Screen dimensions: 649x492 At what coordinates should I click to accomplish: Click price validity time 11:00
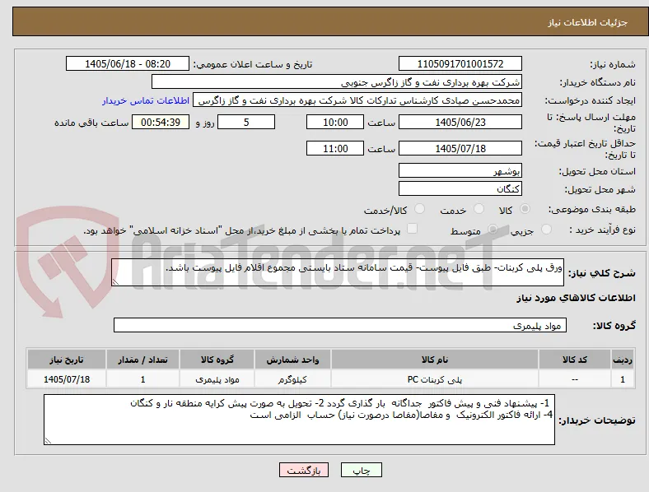tap(335, 148)
